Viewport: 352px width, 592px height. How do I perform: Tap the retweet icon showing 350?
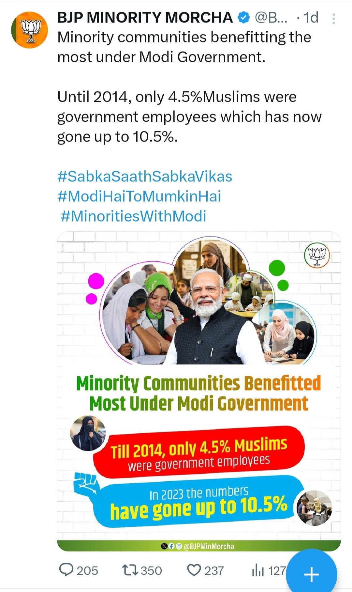pyautogui.click(x=130, y=570)
